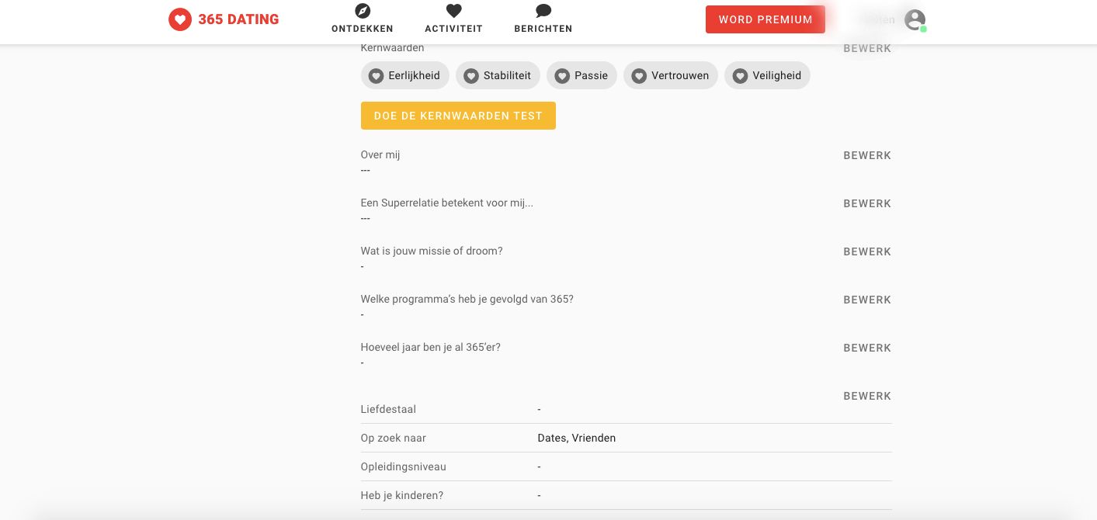Image resolution: width=1097 pixels, height=520 pixels.
Task: Click the 365 Dating heart logo
Action: (180, 19)
